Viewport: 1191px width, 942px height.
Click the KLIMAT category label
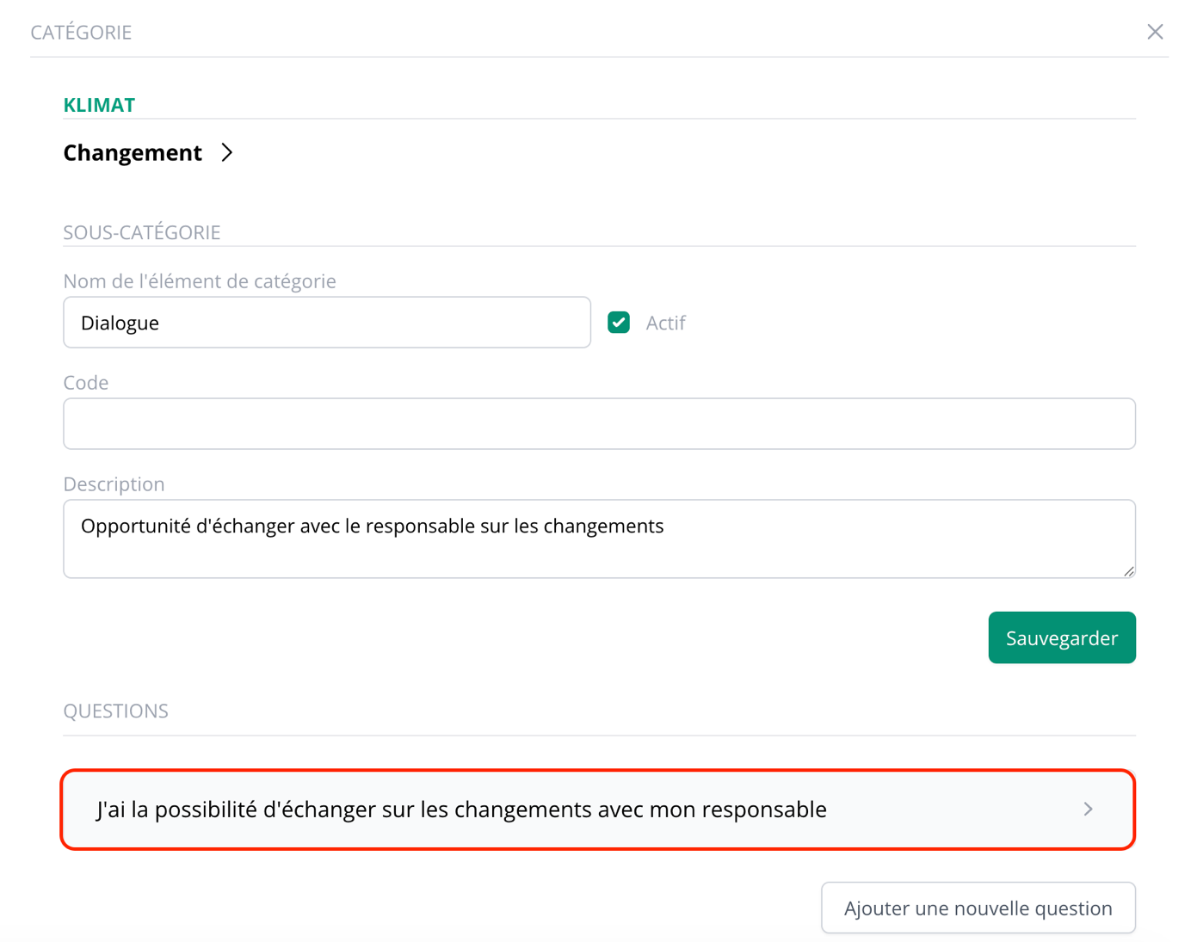coord(98,104)
